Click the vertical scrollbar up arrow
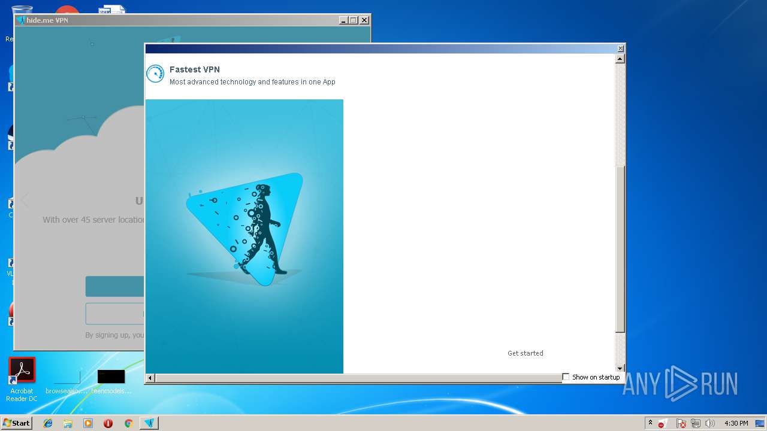Viewport: 767px width, 431px height. click(x=620, y=59)
